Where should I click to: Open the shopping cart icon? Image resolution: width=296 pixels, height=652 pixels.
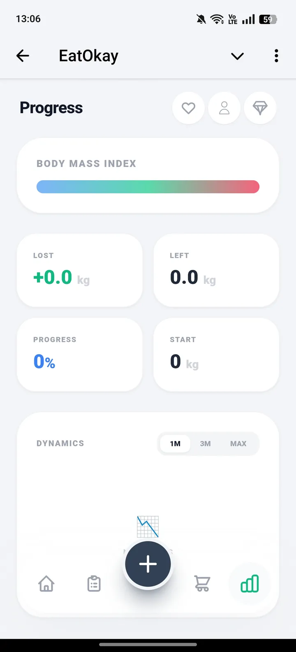tap(202, 584)
